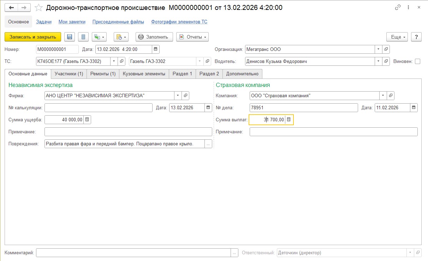Expand the Фирма expertise dropdown
Screen dimensions: 428x261
[178, 95]
